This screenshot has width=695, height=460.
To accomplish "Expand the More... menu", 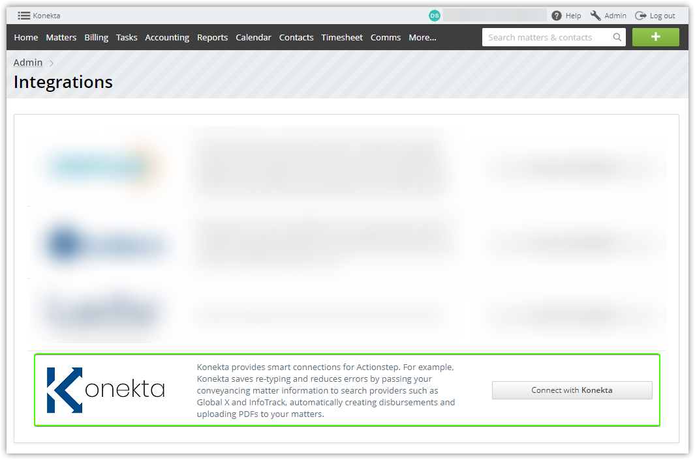I will (422, 38).
